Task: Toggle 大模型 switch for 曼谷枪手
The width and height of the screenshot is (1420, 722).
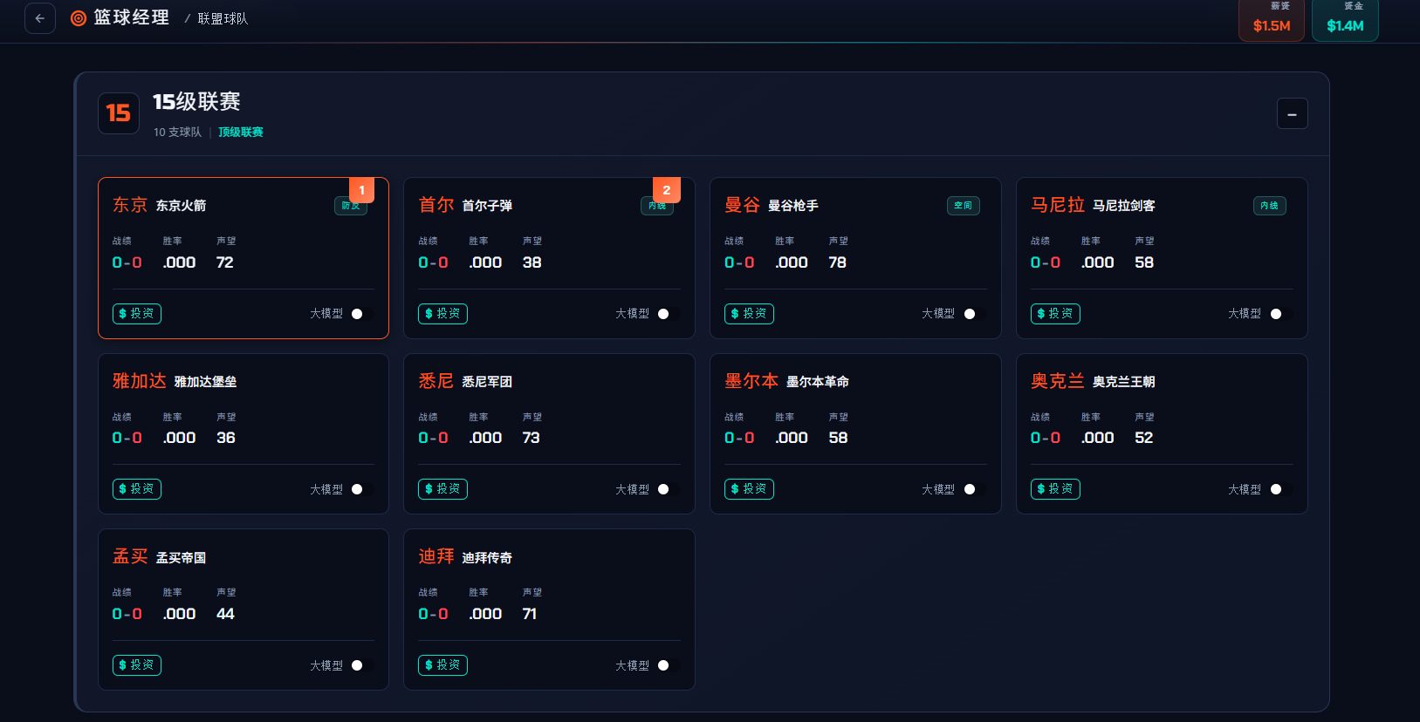Action: (975, 314)
